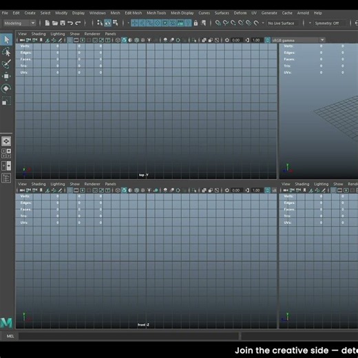Select the arrow Select tool in toolbox
358x358 pixels.
tap(6, 40)
